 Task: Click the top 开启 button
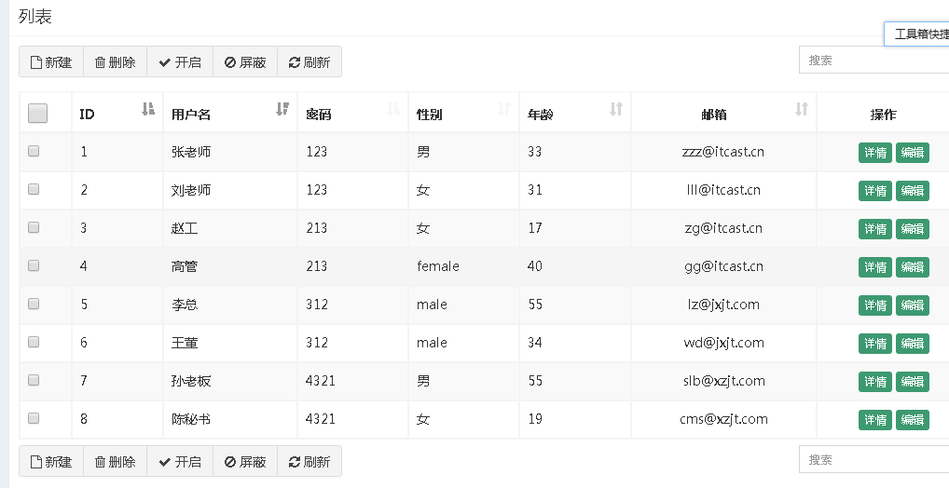pyautogui.click(x=180, y=61)
